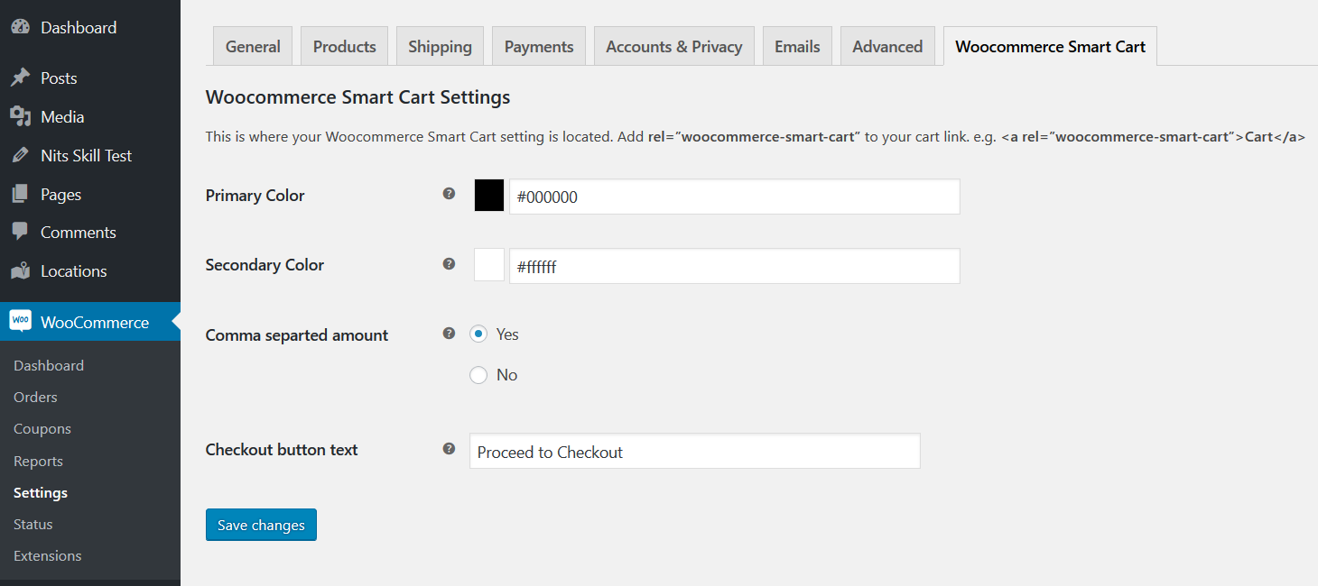Click the Checkout button text input field
The height and width of the screenshot is (586, 1318).
[x=695, y=452]
